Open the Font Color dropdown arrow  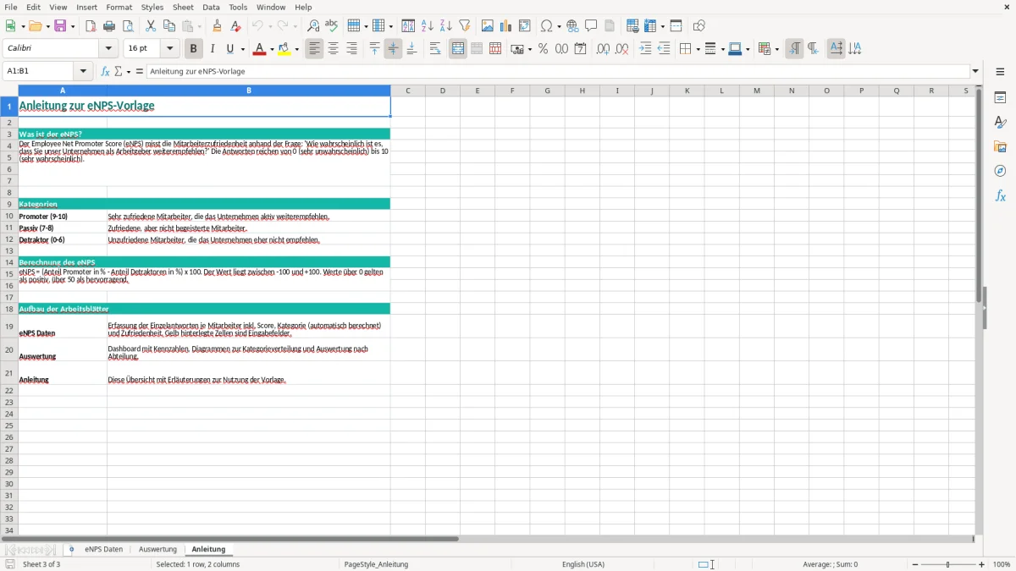pyautogui.click(x=271, y=49)
